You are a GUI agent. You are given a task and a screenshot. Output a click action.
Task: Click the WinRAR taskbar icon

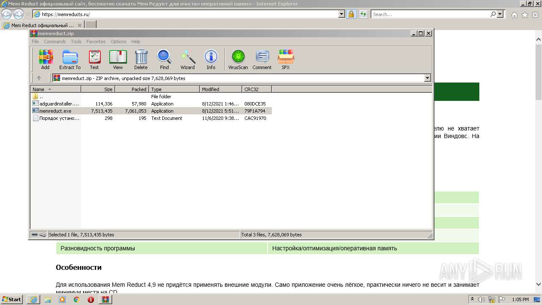pos(105,299)
